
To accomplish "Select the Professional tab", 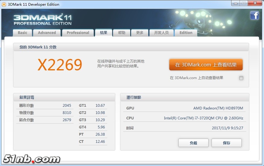I will coord(78,32).
